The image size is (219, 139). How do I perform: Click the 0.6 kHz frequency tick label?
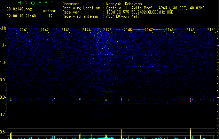[x=3, y=132]
